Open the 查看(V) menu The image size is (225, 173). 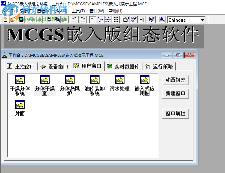[x=44, y=11]
